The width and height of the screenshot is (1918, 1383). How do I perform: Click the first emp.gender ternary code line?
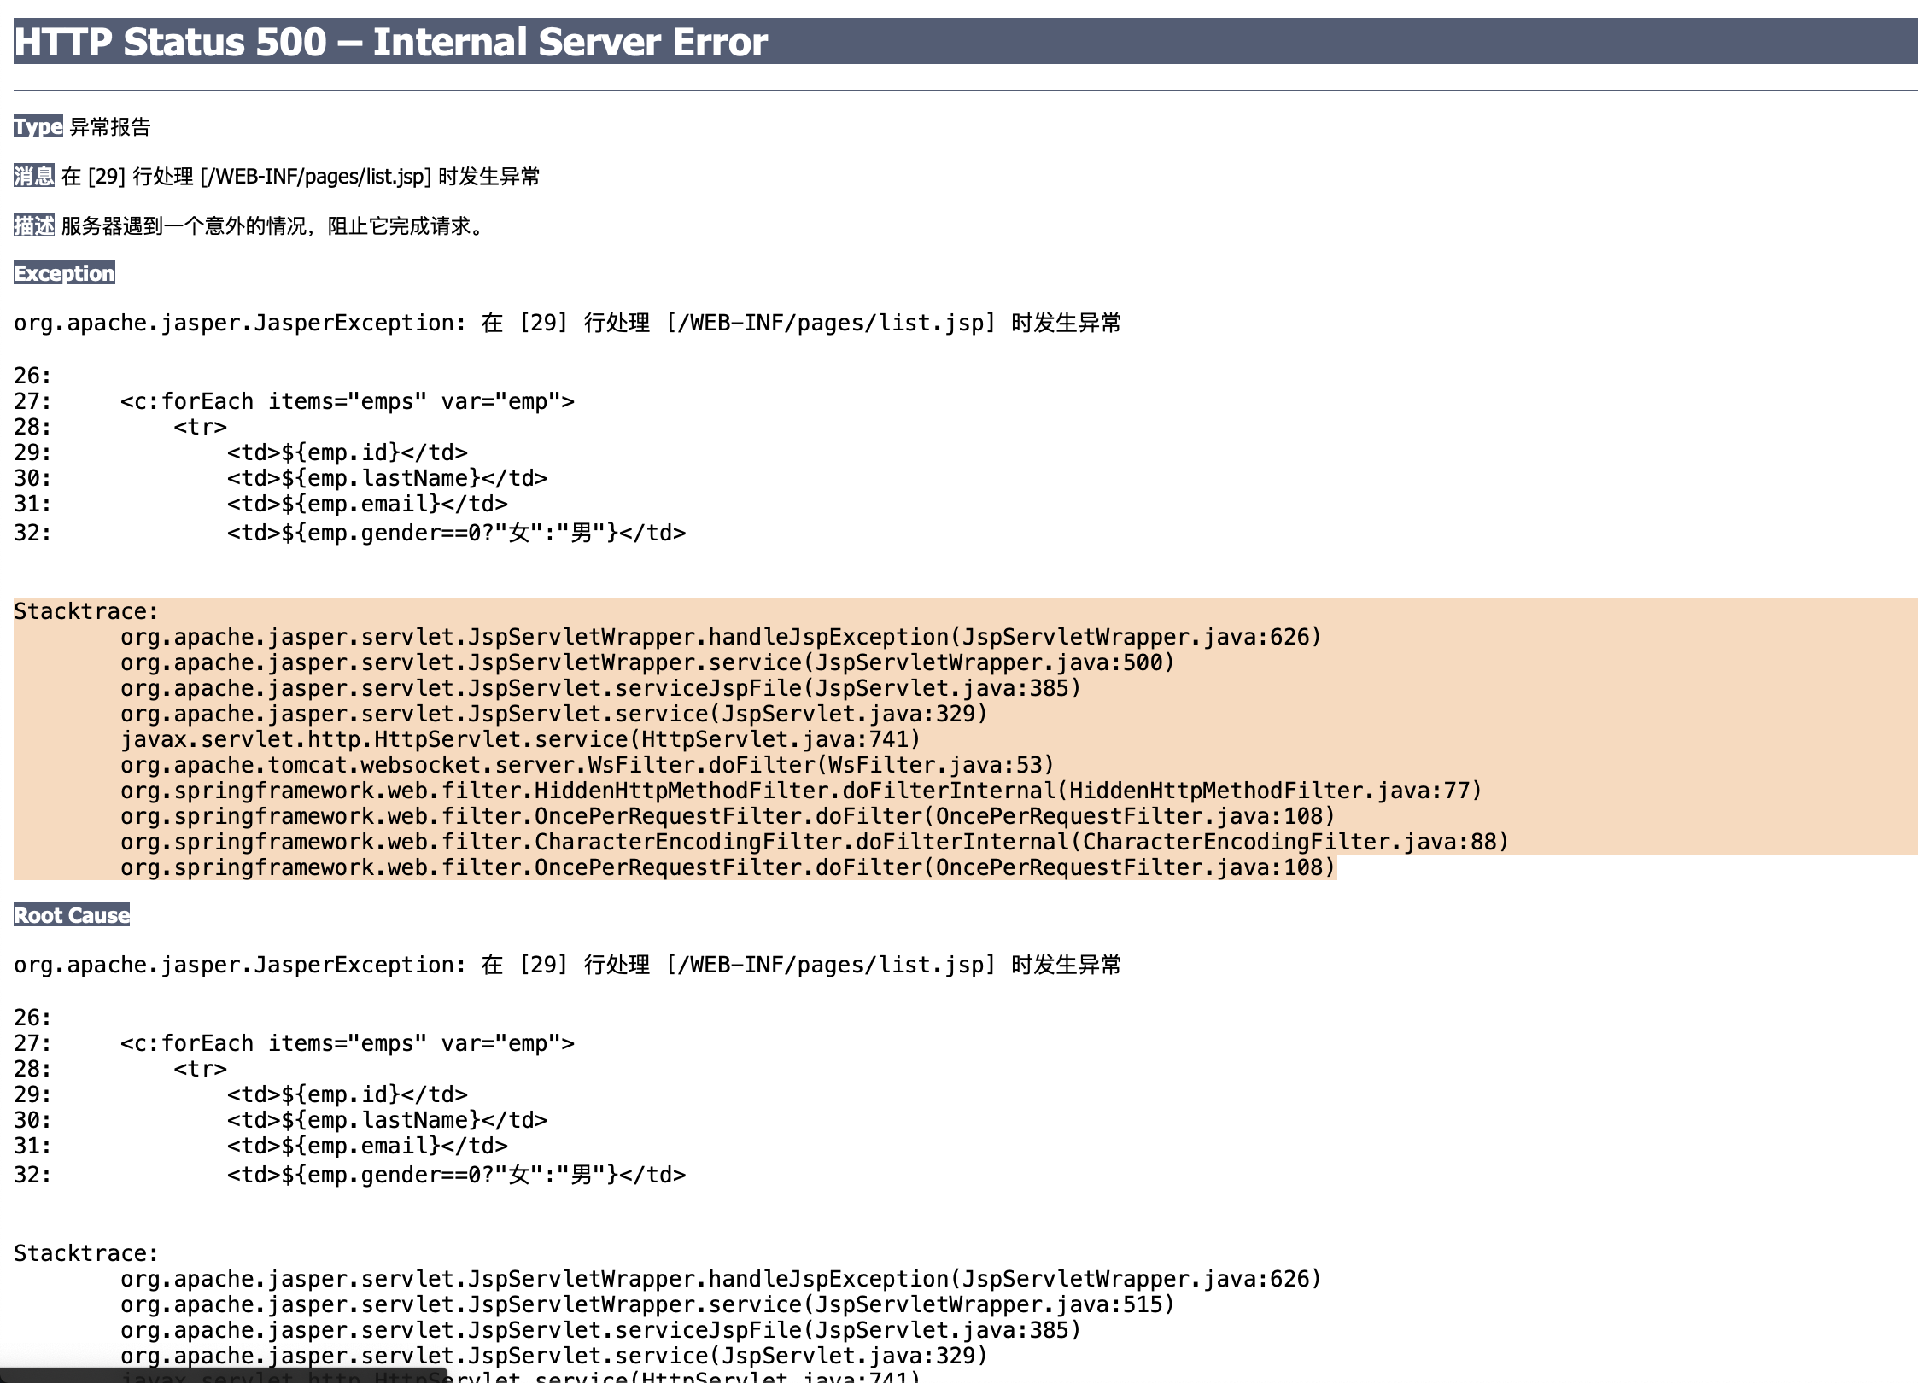[456, 533]
